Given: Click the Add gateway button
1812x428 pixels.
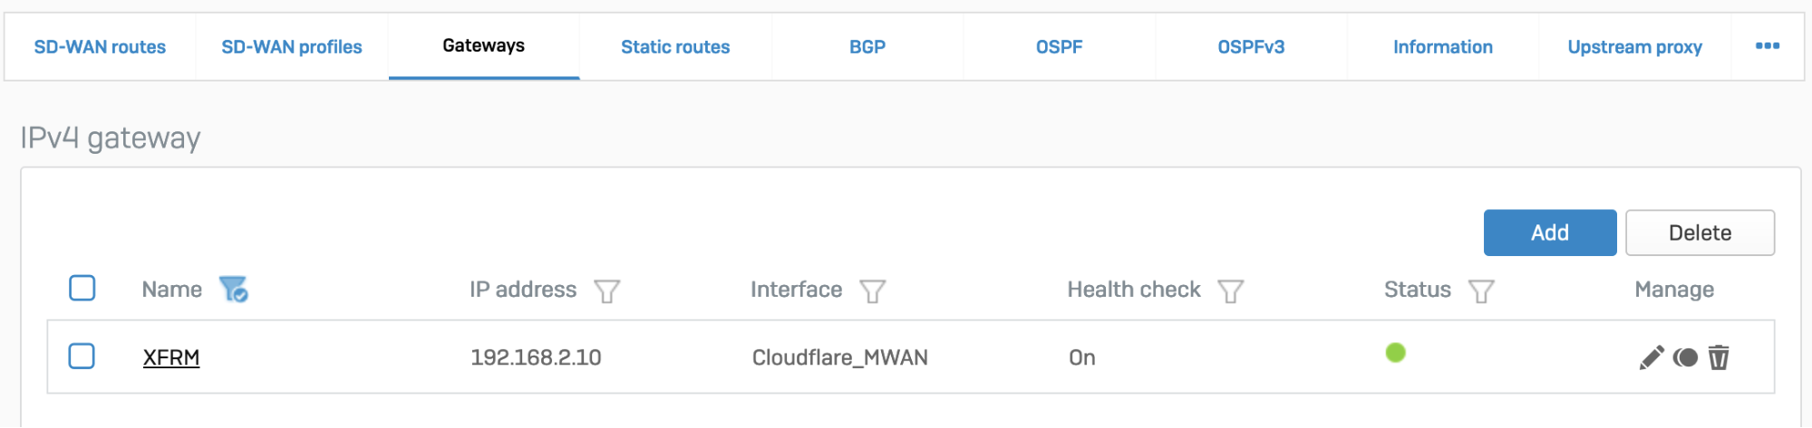Looking at the screenshot, I should click(1549, 233).
